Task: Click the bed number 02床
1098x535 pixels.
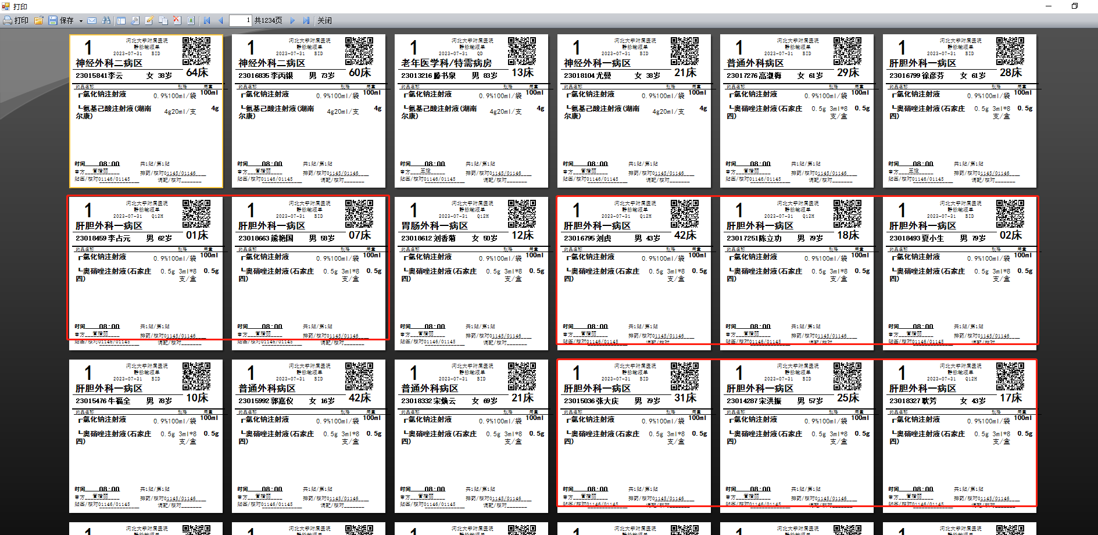Action: click(x=1011, y=235)
